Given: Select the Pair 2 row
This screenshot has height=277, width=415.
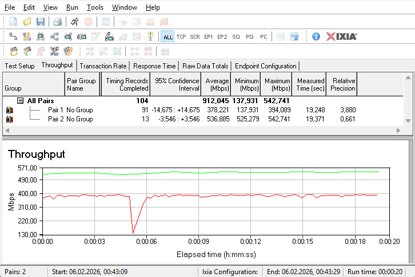Looking at the screenshot, I should click(x=55, y=119).
